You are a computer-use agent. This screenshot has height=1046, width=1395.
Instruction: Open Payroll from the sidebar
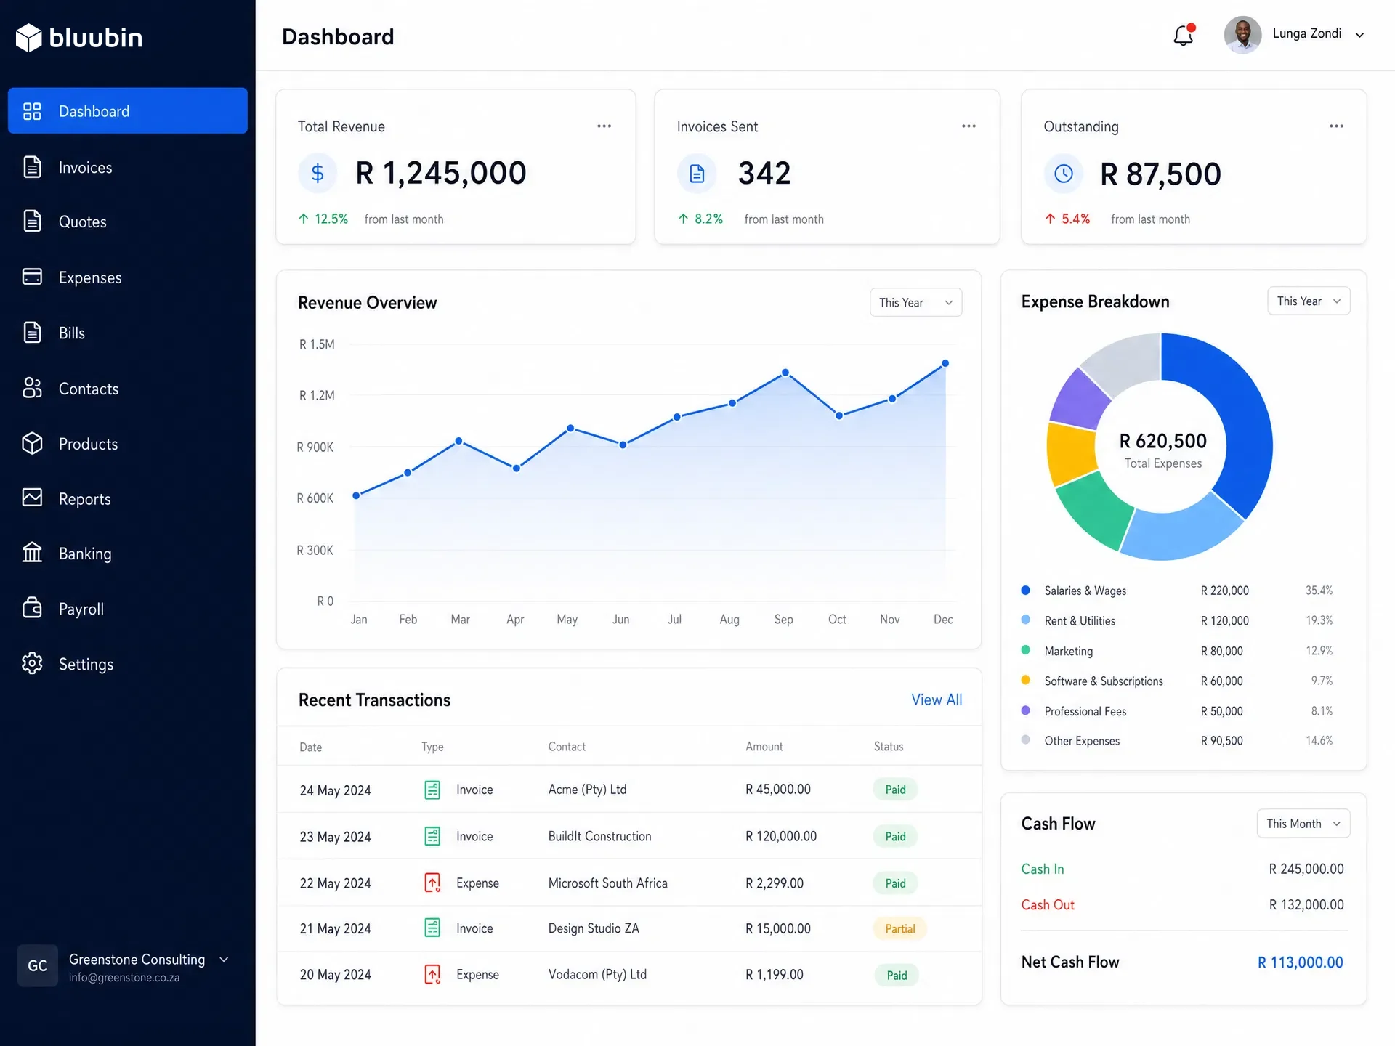tap(128, 609)
